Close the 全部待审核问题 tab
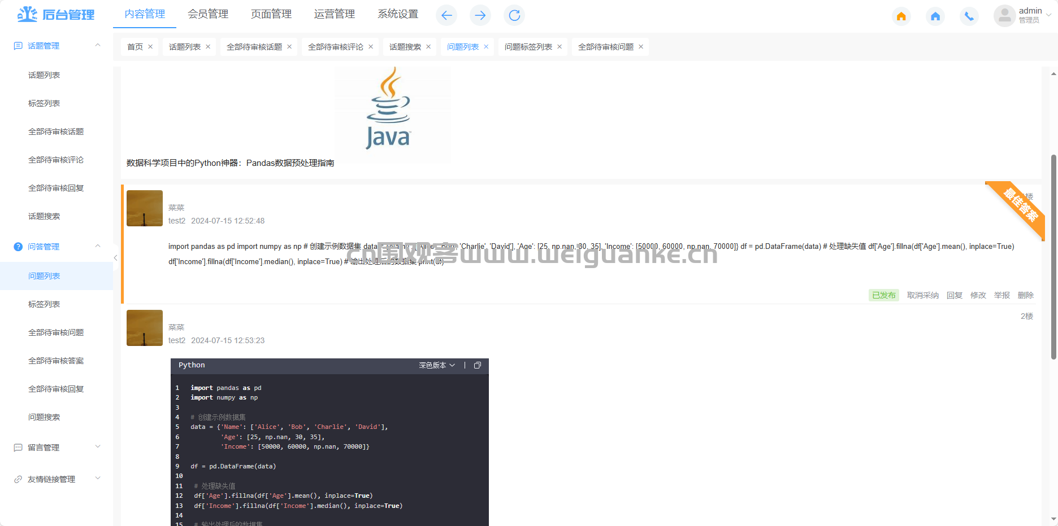This screenshot has width=1058, height=526. coord(641,47)
